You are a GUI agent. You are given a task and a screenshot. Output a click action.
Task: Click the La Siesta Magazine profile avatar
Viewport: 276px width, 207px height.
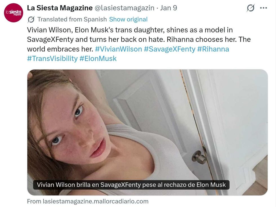click(x=13, y=13)
